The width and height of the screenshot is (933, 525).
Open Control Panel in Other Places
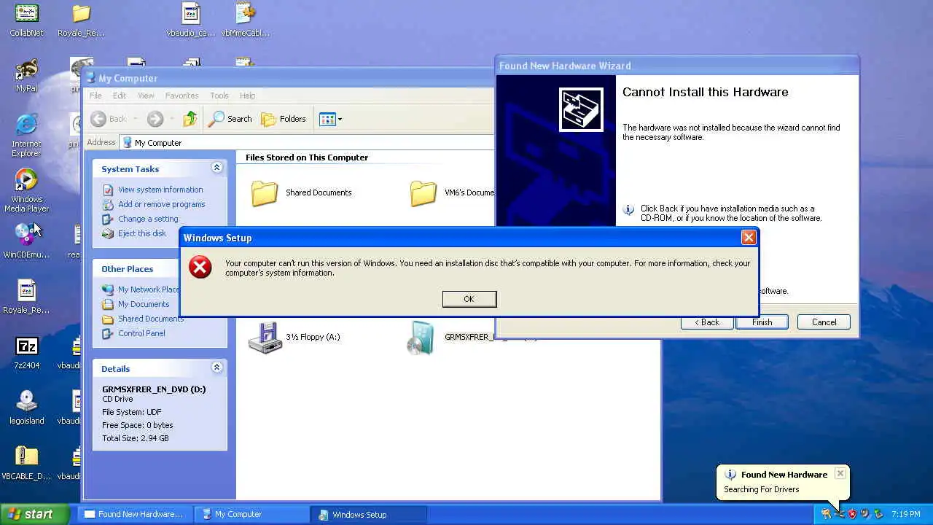click(x=133, y=333)
